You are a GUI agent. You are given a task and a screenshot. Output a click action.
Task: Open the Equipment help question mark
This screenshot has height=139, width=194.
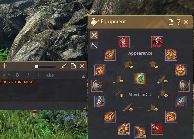click(178, 22)
